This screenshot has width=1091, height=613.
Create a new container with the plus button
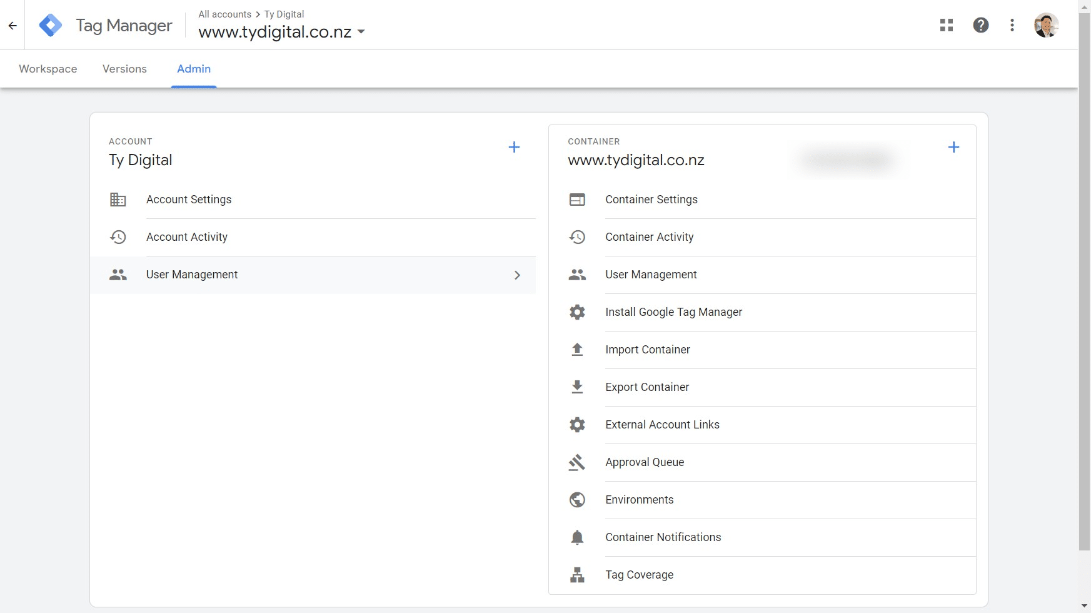[954, 147]
